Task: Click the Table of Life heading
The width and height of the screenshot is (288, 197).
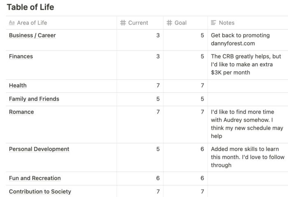Action: click(30, 7)
